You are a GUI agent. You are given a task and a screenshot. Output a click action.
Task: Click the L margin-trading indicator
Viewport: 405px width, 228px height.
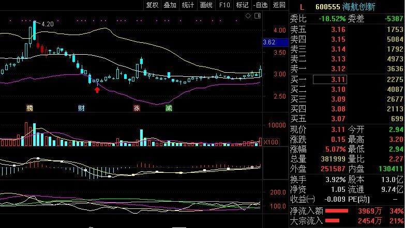302,7
